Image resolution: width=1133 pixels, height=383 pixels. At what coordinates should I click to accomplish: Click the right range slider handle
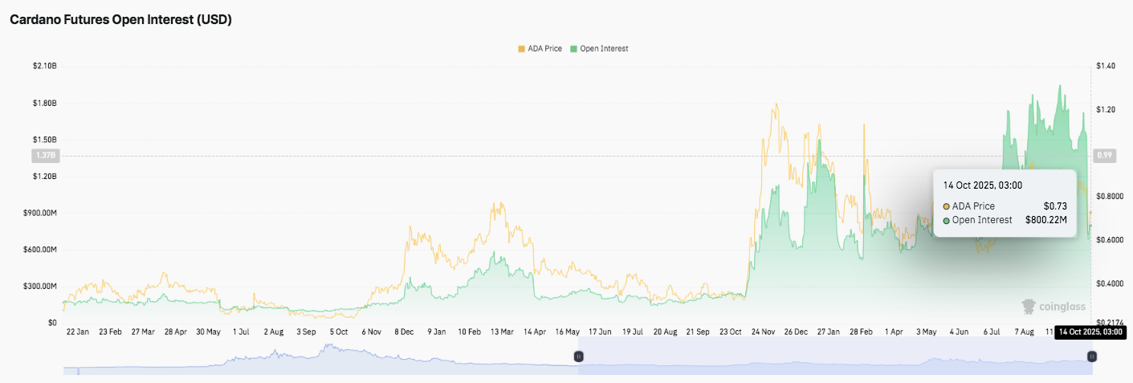pyautogui.click(x=1091, y=356)
